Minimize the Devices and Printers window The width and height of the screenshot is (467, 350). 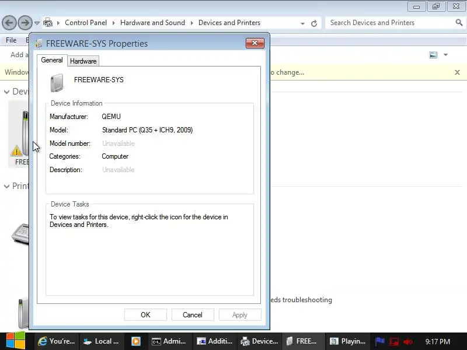click(416, 6)
